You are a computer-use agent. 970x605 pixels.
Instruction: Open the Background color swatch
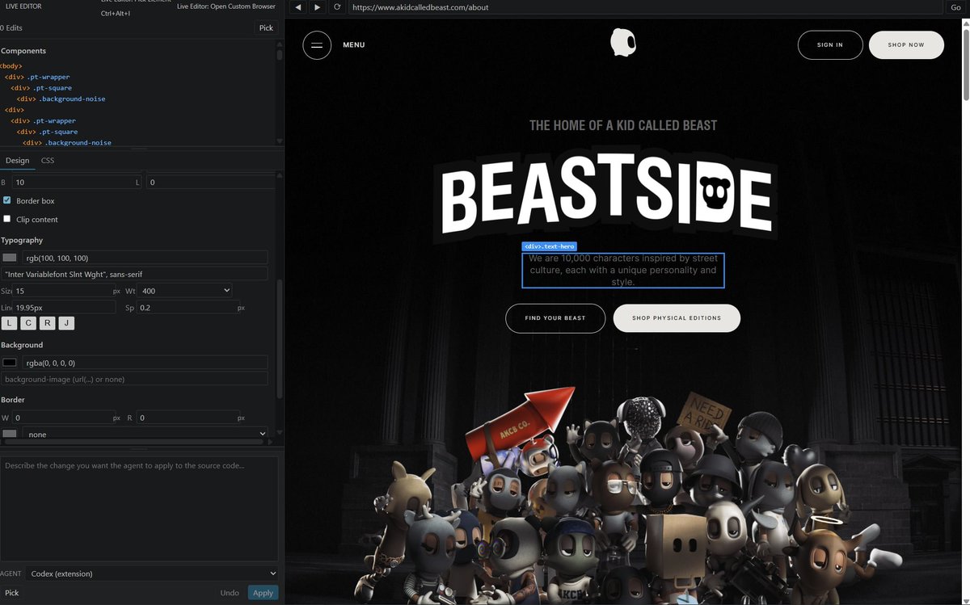pyautogui.click(x=10, y=363)
